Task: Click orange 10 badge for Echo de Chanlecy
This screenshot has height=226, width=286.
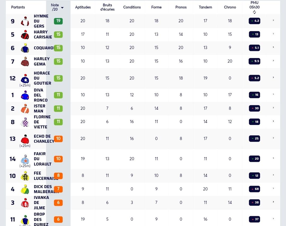Action: click(58, 138)
